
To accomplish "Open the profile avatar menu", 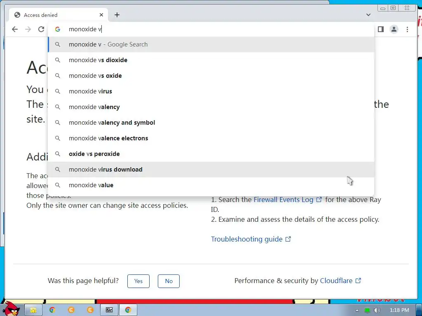I will tap(394, 29).
